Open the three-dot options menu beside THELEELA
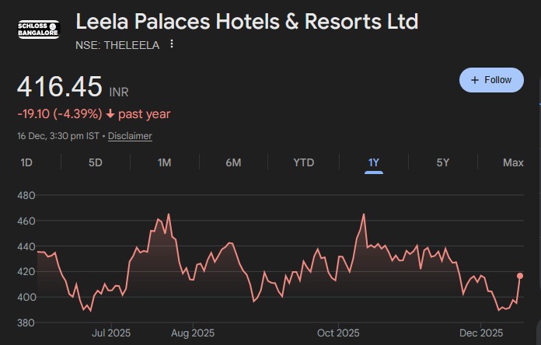This screenshot has width=541, height=345. pos(172,44)
